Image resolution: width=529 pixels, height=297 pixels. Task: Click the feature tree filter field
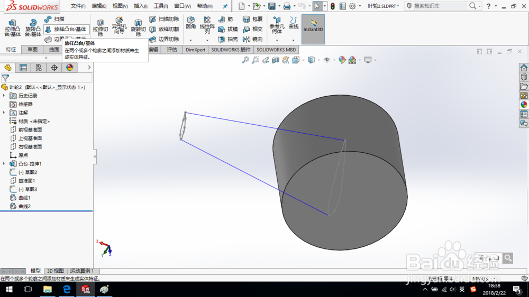tap(47, 78)
